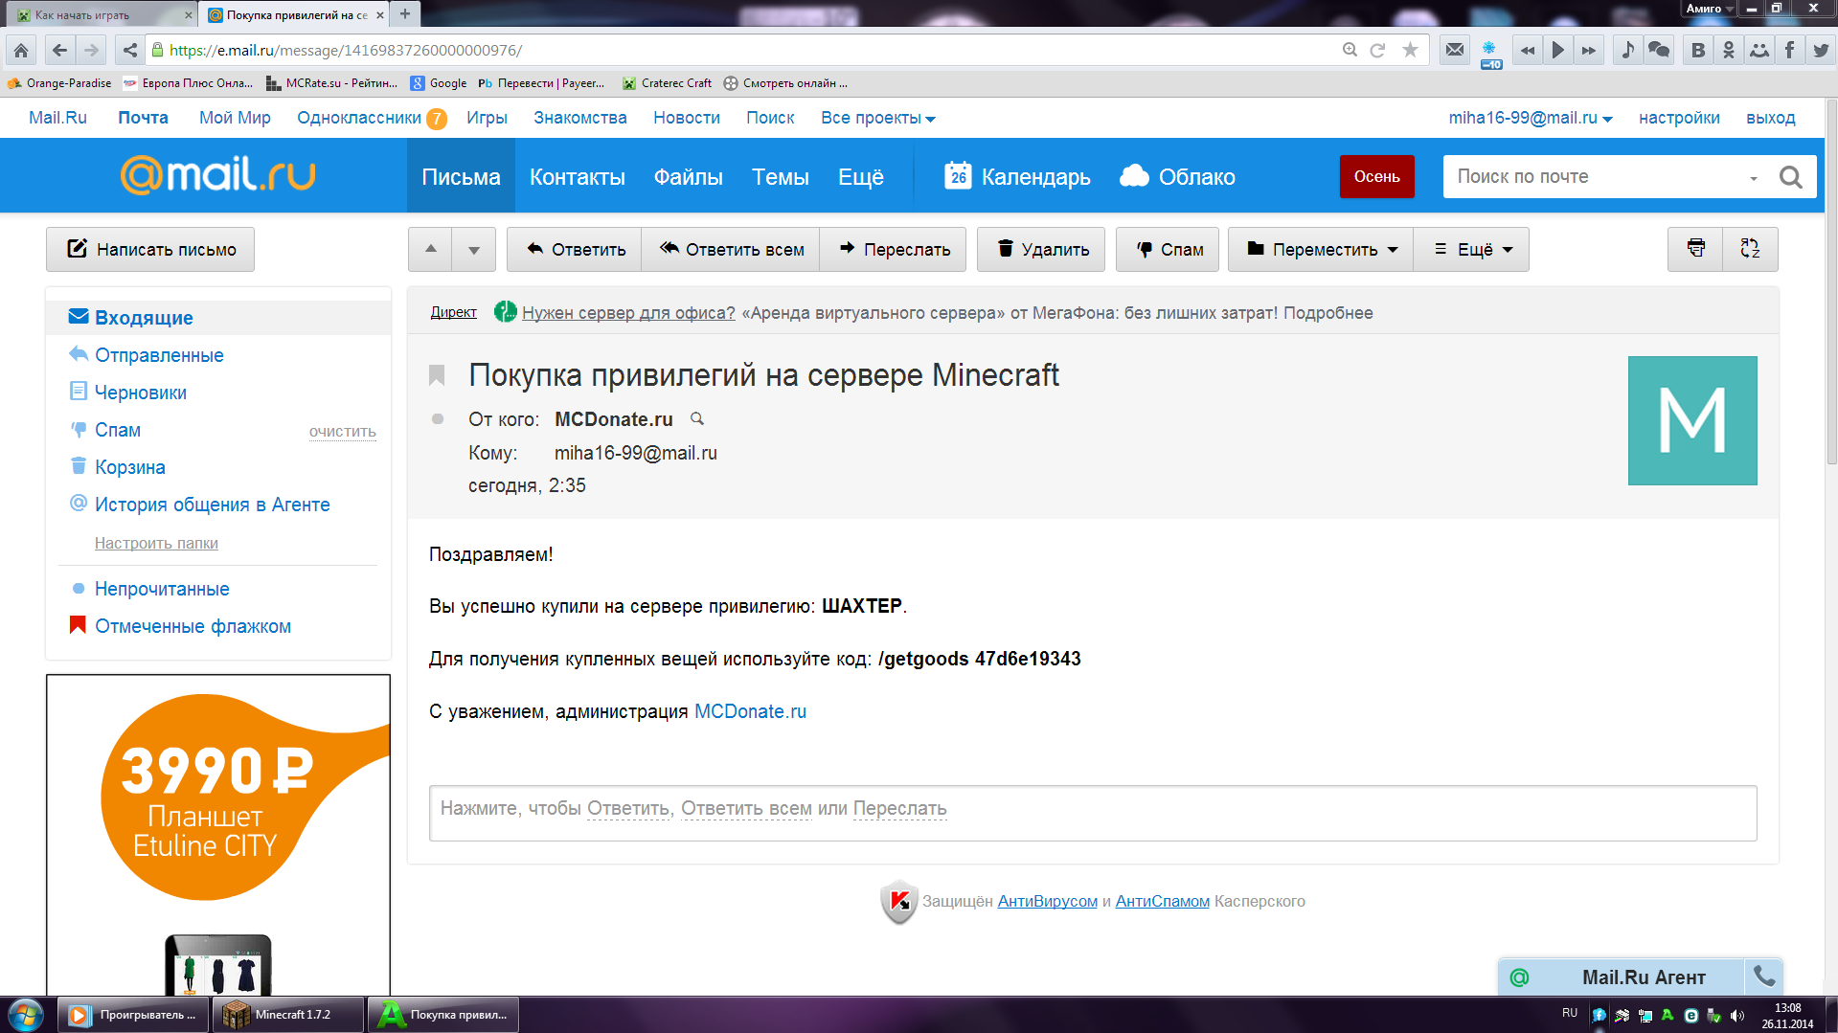Click the mail envelope toolbar icon

(x=1455, y=50)
